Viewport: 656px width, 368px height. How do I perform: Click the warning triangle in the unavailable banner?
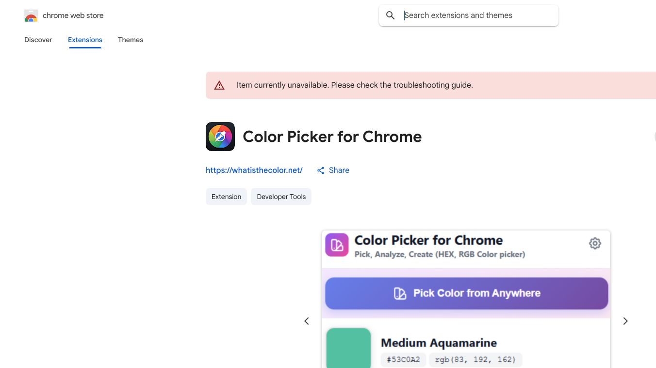click(x=219, y=85)
